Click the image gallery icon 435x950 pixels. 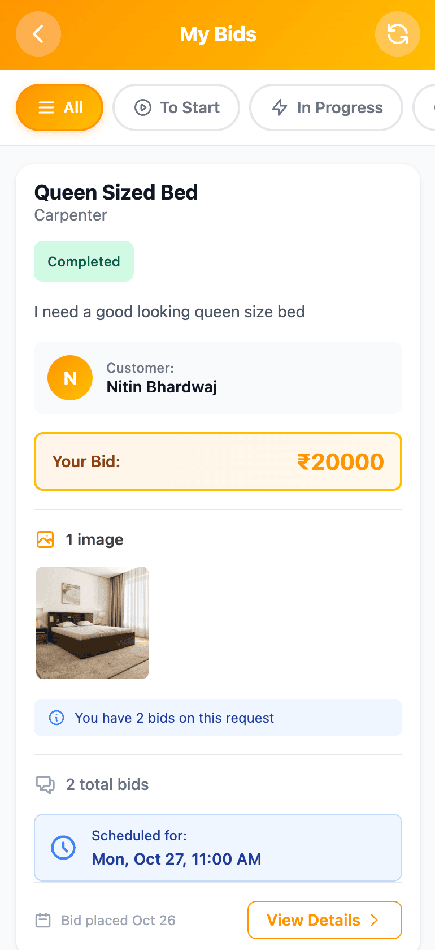coord(45,539)
